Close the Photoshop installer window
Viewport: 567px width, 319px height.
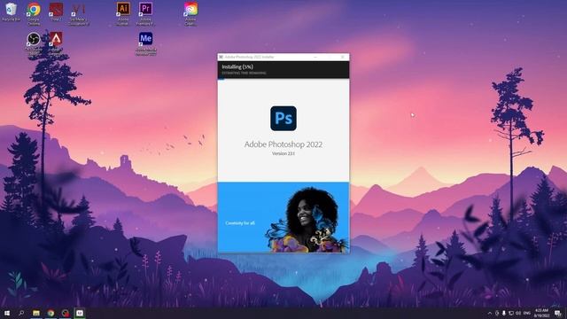343,57
